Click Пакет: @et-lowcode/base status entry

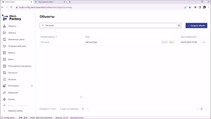(41, 118)
